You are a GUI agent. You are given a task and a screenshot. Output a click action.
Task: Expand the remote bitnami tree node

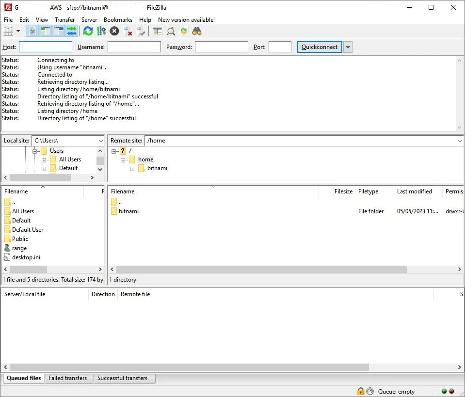click(x=132, y=169)
